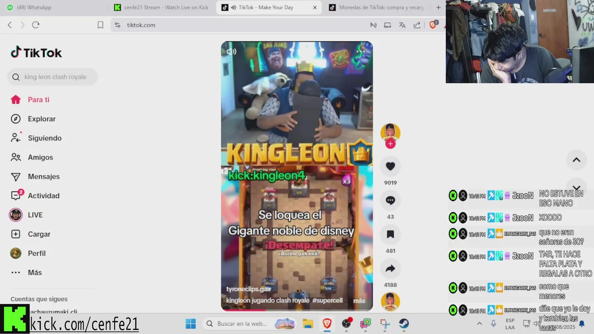Open 'Cuentas que sigues' section heading

pyautogui.click(x=39, y=299)
